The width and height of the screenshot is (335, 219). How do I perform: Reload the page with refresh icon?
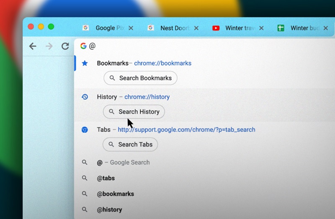coord(65,46)
